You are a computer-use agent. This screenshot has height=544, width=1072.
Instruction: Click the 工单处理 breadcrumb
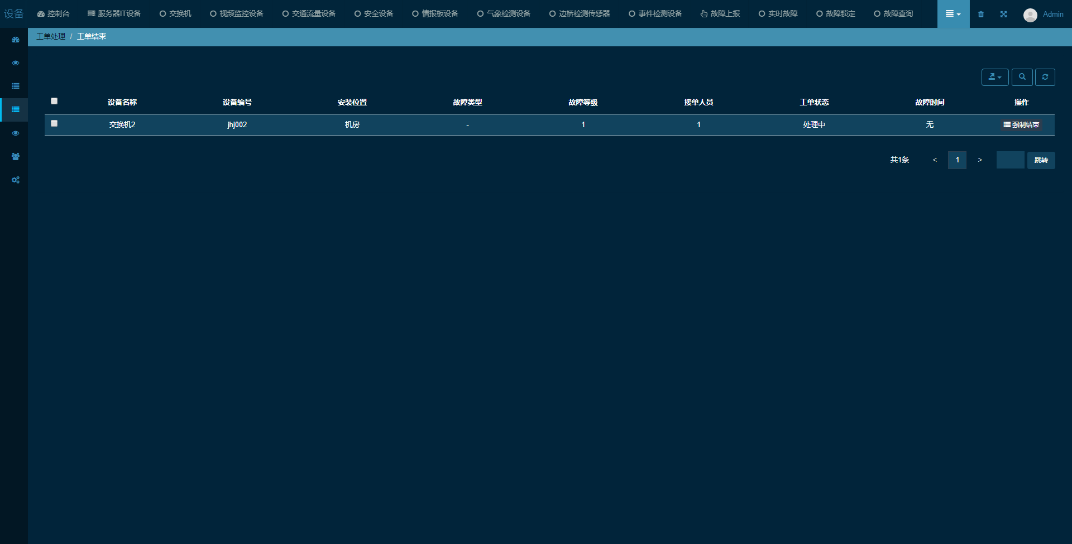51,36
